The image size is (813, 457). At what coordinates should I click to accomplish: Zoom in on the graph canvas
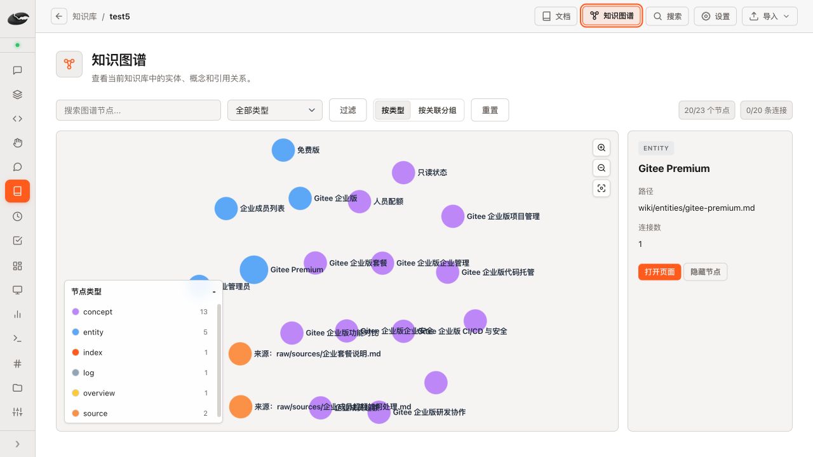tap(601, 148)
